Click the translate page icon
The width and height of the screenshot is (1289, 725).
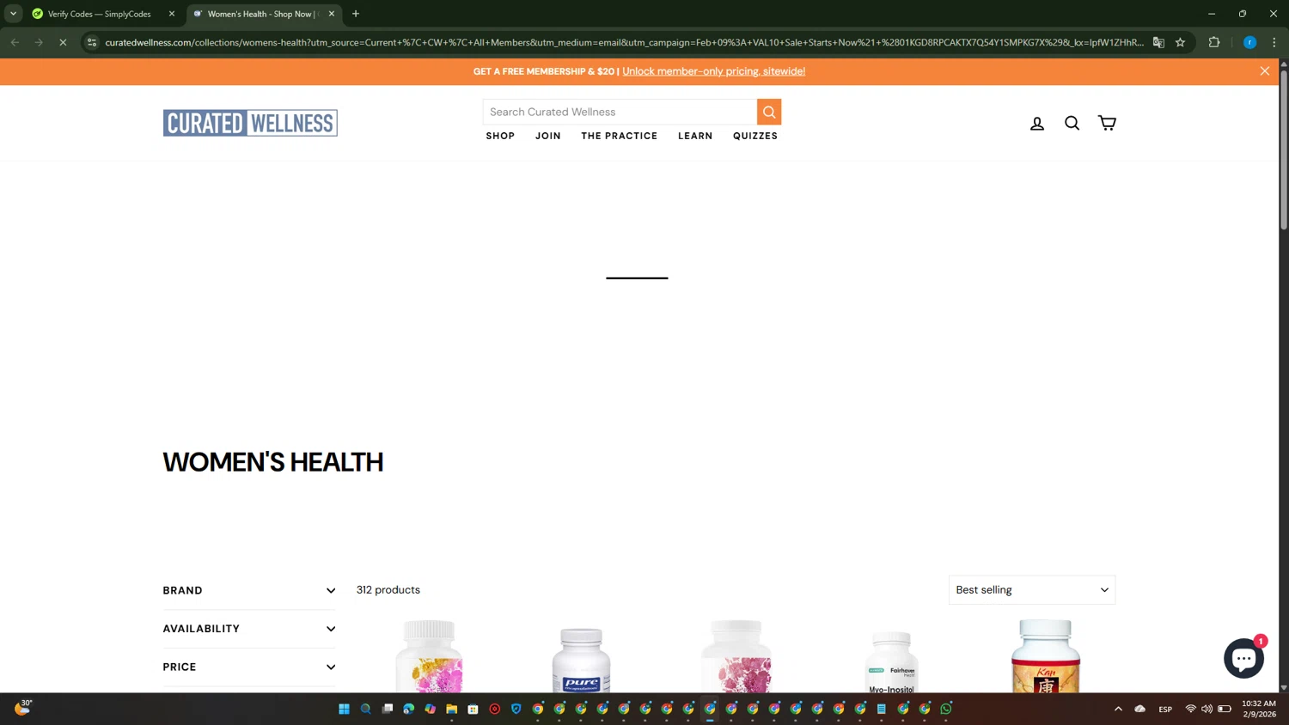pyautogui.click(x=1158, y=42)
